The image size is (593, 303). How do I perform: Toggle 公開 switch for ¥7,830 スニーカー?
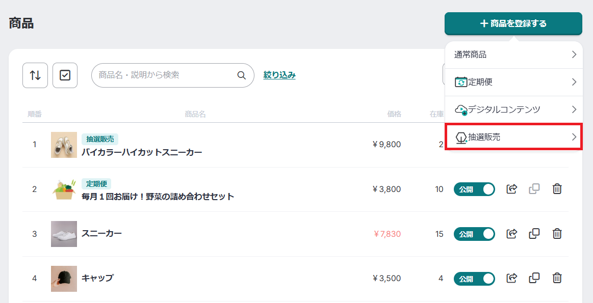(474, 234)
